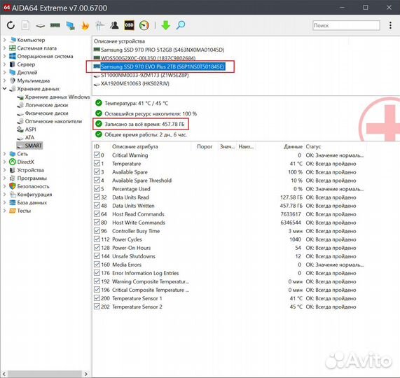Expand the DirectX tree node

pos(4,162)
